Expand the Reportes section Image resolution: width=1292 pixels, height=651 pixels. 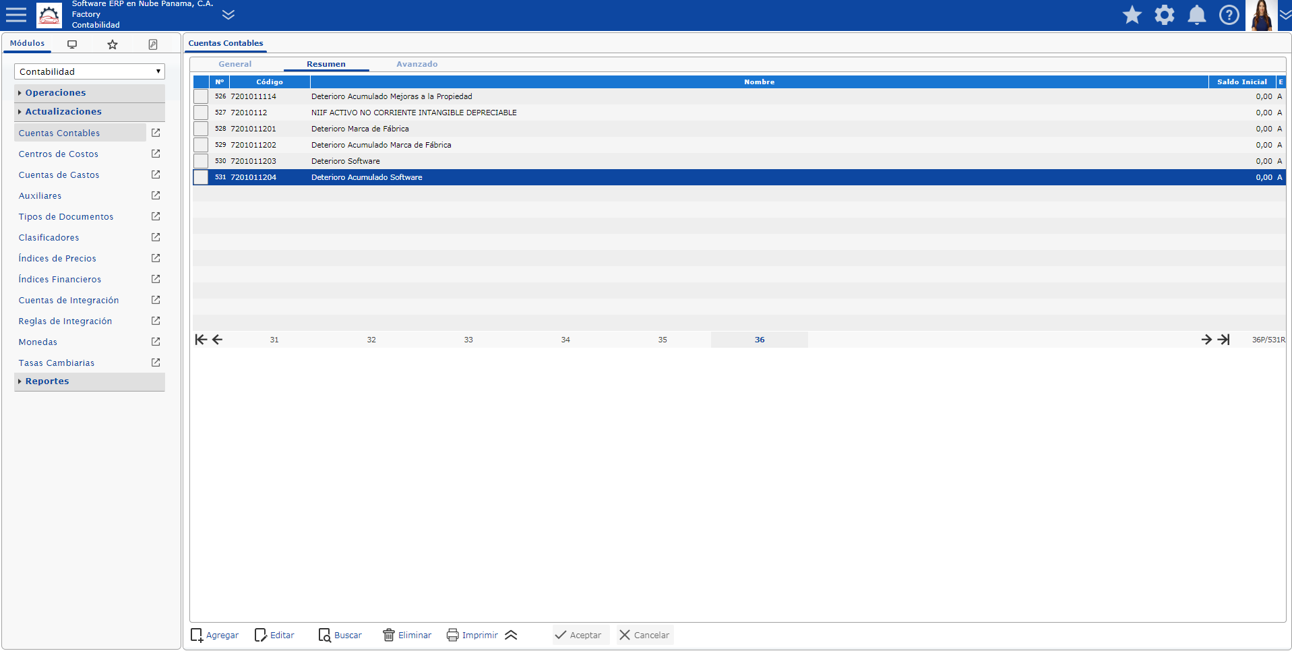coord(90,381)
